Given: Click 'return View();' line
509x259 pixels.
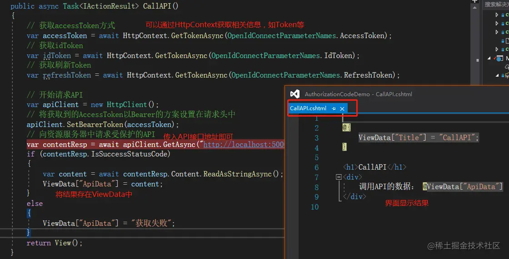Looking at the screenshot, I should click(55, 243).
